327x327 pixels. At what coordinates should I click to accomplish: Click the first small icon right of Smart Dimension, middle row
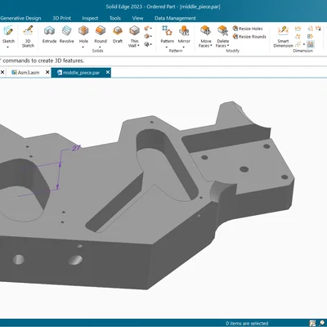298,36
